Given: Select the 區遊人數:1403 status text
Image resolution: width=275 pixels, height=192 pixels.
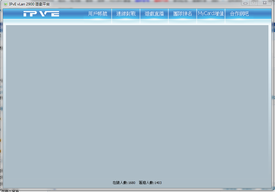Looking at the screenshot, I should (x=150, y=183).
